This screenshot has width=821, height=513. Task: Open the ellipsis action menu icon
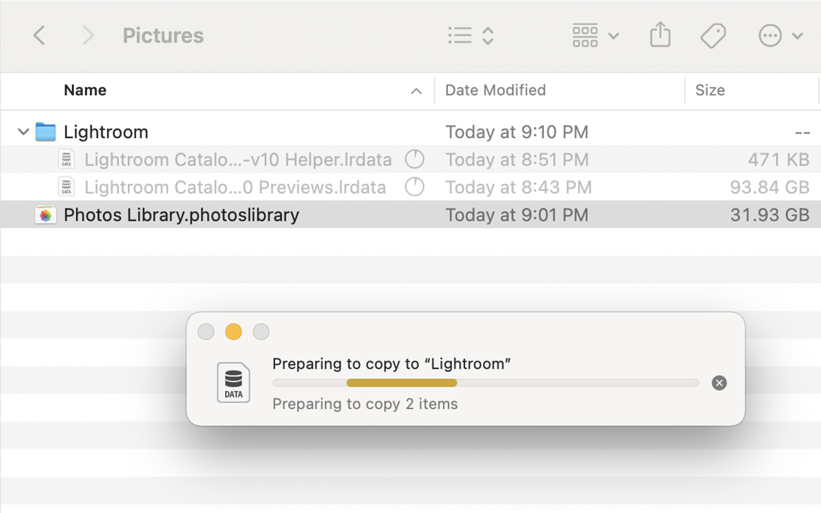point(770,36)
